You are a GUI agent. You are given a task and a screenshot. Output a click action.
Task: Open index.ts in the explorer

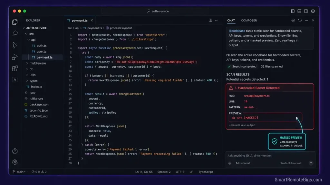pos(37,87)
